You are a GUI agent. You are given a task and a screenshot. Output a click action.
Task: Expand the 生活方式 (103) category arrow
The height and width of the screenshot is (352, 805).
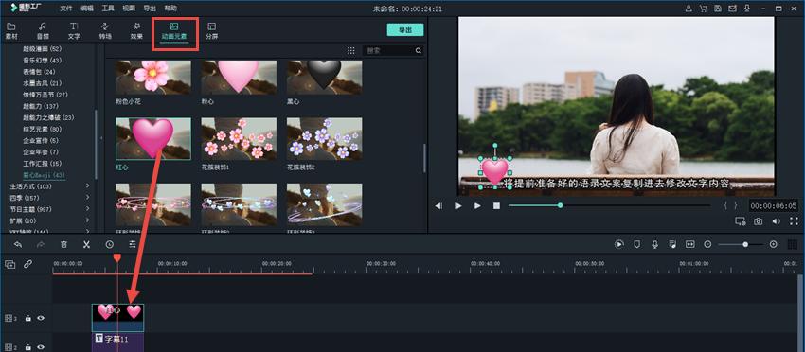pyautogui.click(x=88, y=185)
